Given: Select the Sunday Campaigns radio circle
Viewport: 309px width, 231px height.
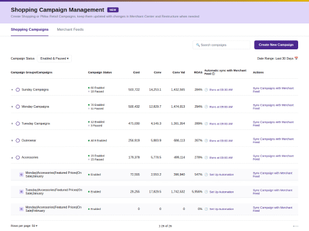Looking at the screenshot, I should [x=18, y=90].
